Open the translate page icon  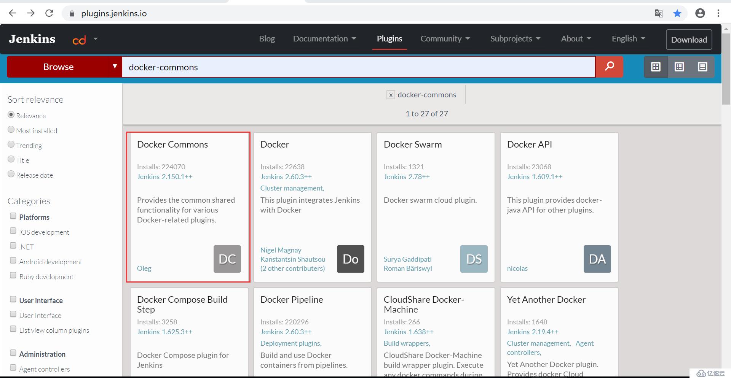(x=659, y=13)
